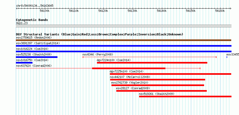Click the 54130k ruler tick label
Image resolution: width=239 pixels, height=115 pixels.
(x=132, y=11)
